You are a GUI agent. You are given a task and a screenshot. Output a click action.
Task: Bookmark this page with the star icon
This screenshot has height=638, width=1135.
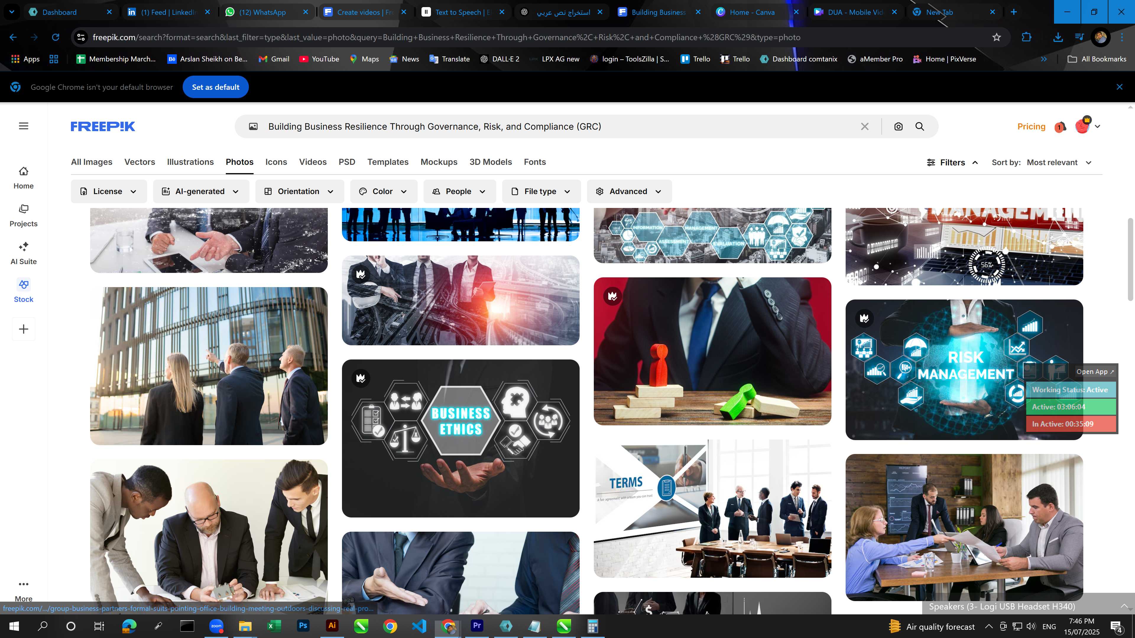(x=997, y=38)
